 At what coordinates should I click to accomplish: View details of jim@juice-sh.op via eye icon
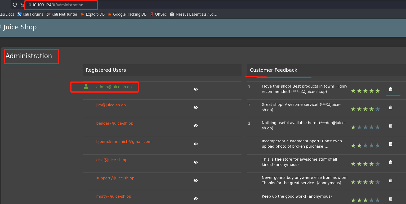(195, 107)
